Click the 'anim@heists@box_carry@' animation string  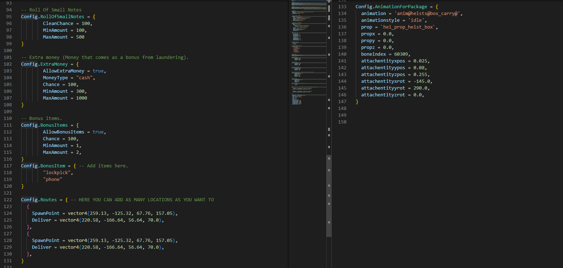coord(428,14)
